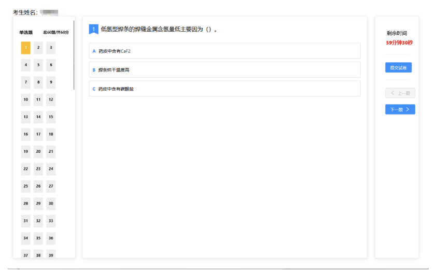Open question 17 from the list

(38, 134)
